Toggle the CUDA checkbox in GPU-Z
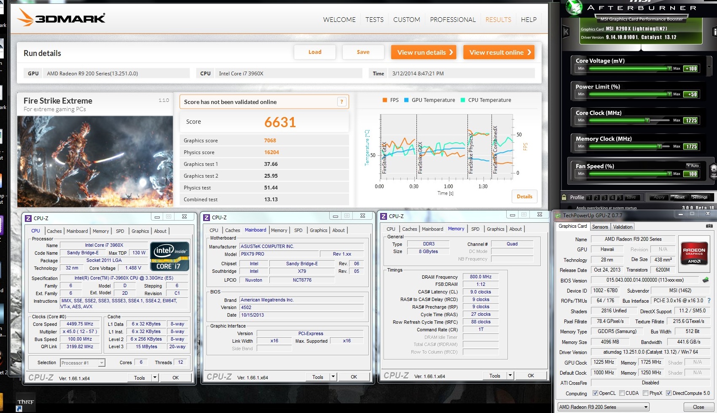Screen dimensions: 717x413 click(622, 393)
